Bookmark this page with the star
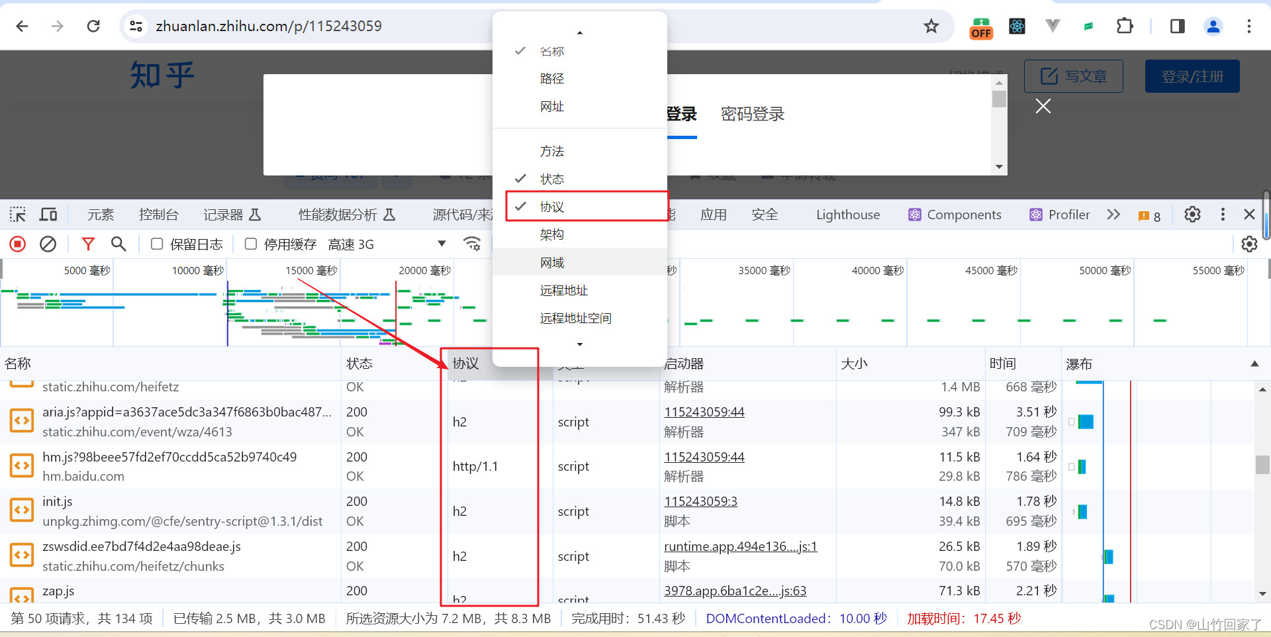This screenshot has height=637, width=1271. pos(931,26)
